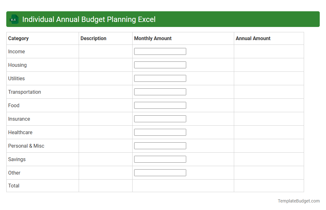Image resolution: width=326 pixels, height=210 pixels.
Task: Select the Insurance monthly amount input box
Action: point(160,118)
